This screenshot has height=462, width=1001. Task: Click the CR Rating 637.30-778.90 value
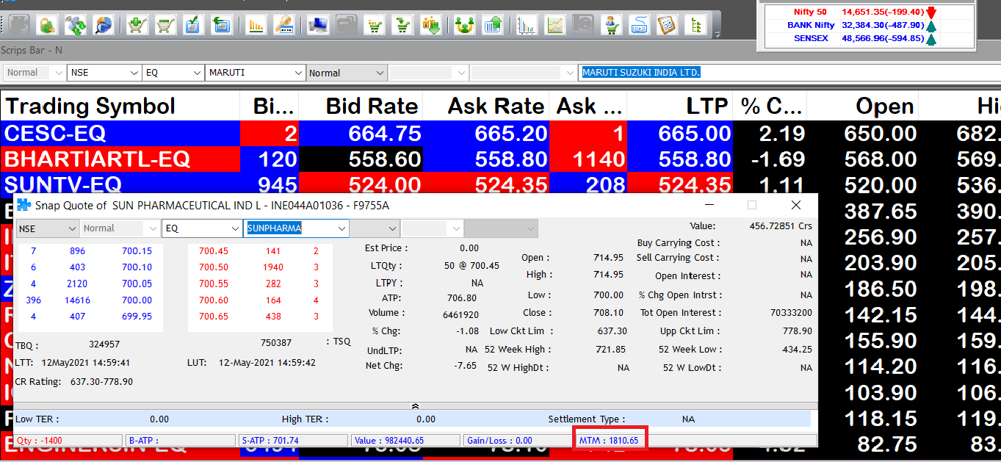coord(102,382)
